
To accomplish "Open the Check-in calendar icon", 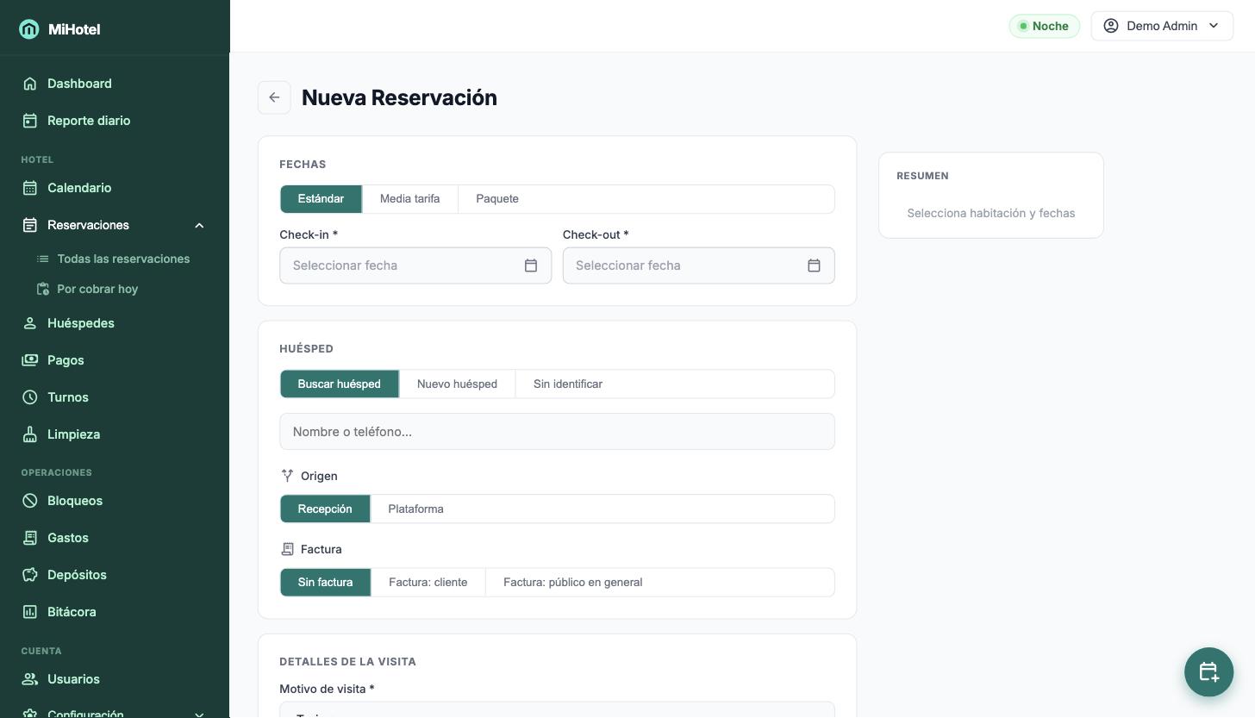I will coord(531,265).
